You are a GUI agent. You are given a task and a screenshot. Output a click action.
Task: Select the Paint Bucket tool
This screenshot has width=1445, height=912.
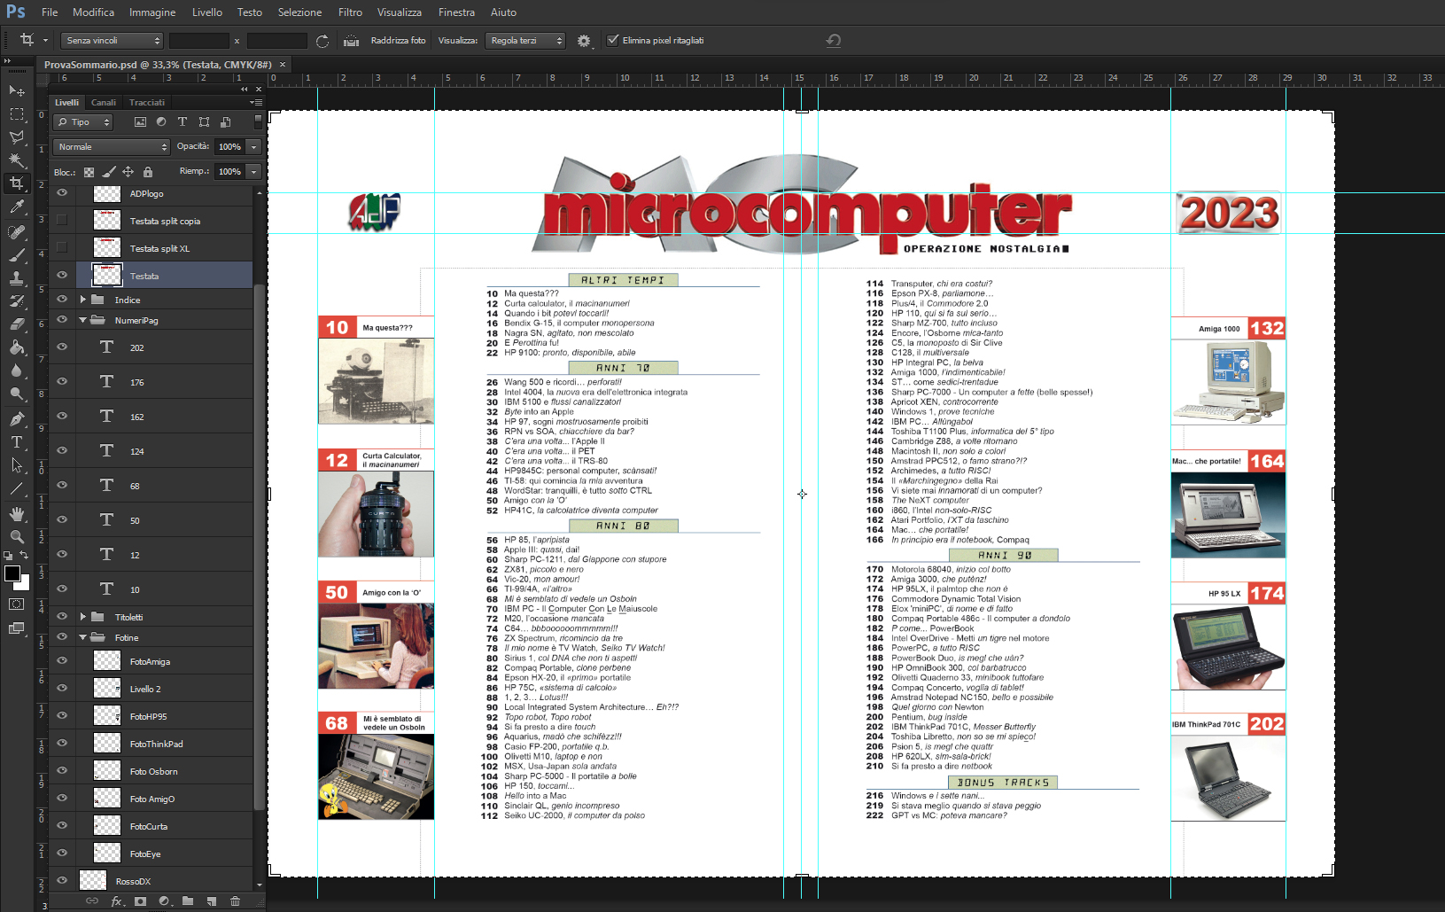tap(17, 347)
